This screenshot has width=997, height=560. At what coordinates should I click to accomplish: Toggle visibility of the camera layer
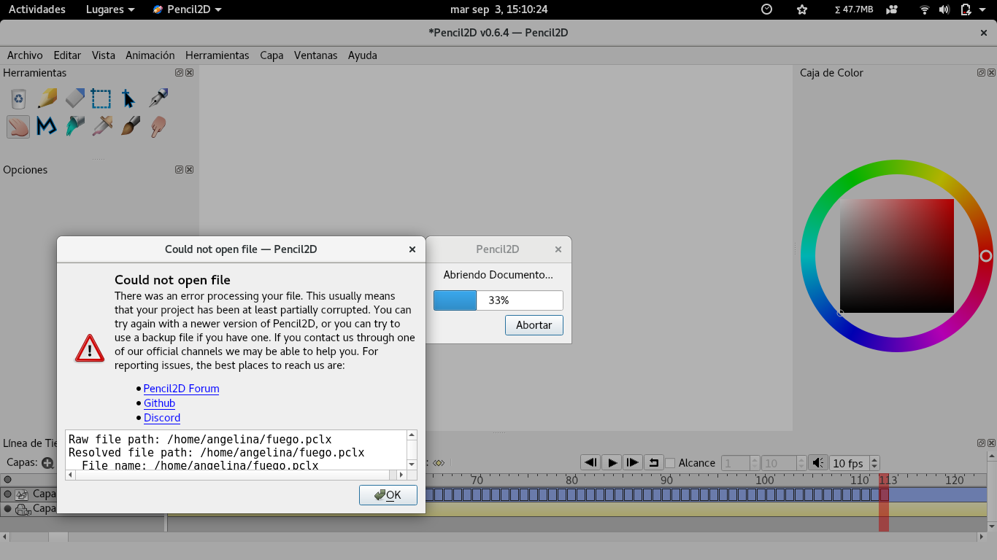point(8,509)
